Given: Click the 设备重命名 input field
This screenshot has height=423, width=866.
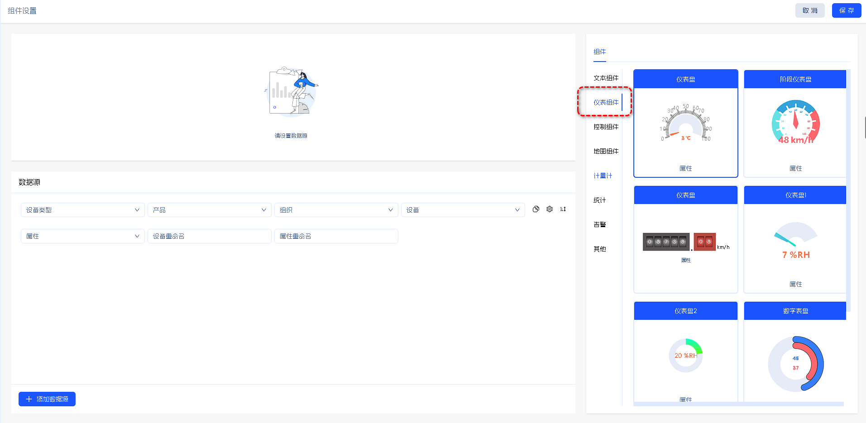Looking at the screenshot, I should point(209,236).
